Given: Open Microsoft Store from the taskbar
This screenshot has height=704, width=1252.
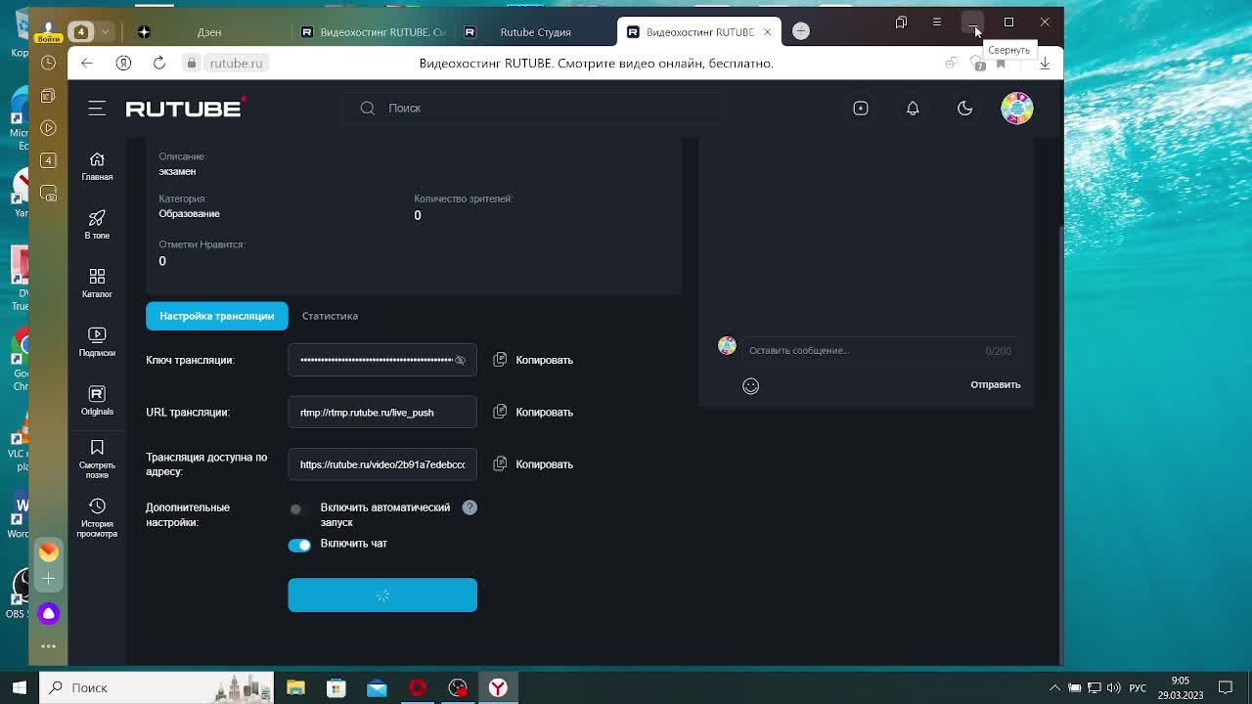Looking at the screenshot, I should tap(336, 687).
